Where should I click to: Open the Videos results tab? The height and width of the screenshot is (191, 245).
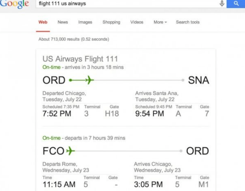click(x=137, y=22)
